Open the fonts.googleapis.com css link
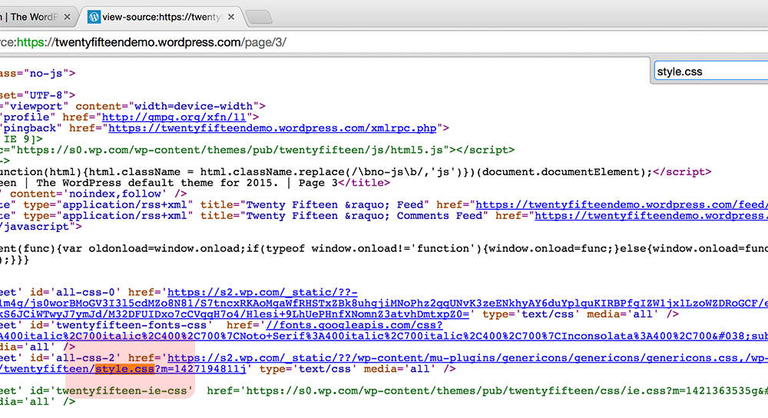The image size is (768, 418). click(354, 325)
